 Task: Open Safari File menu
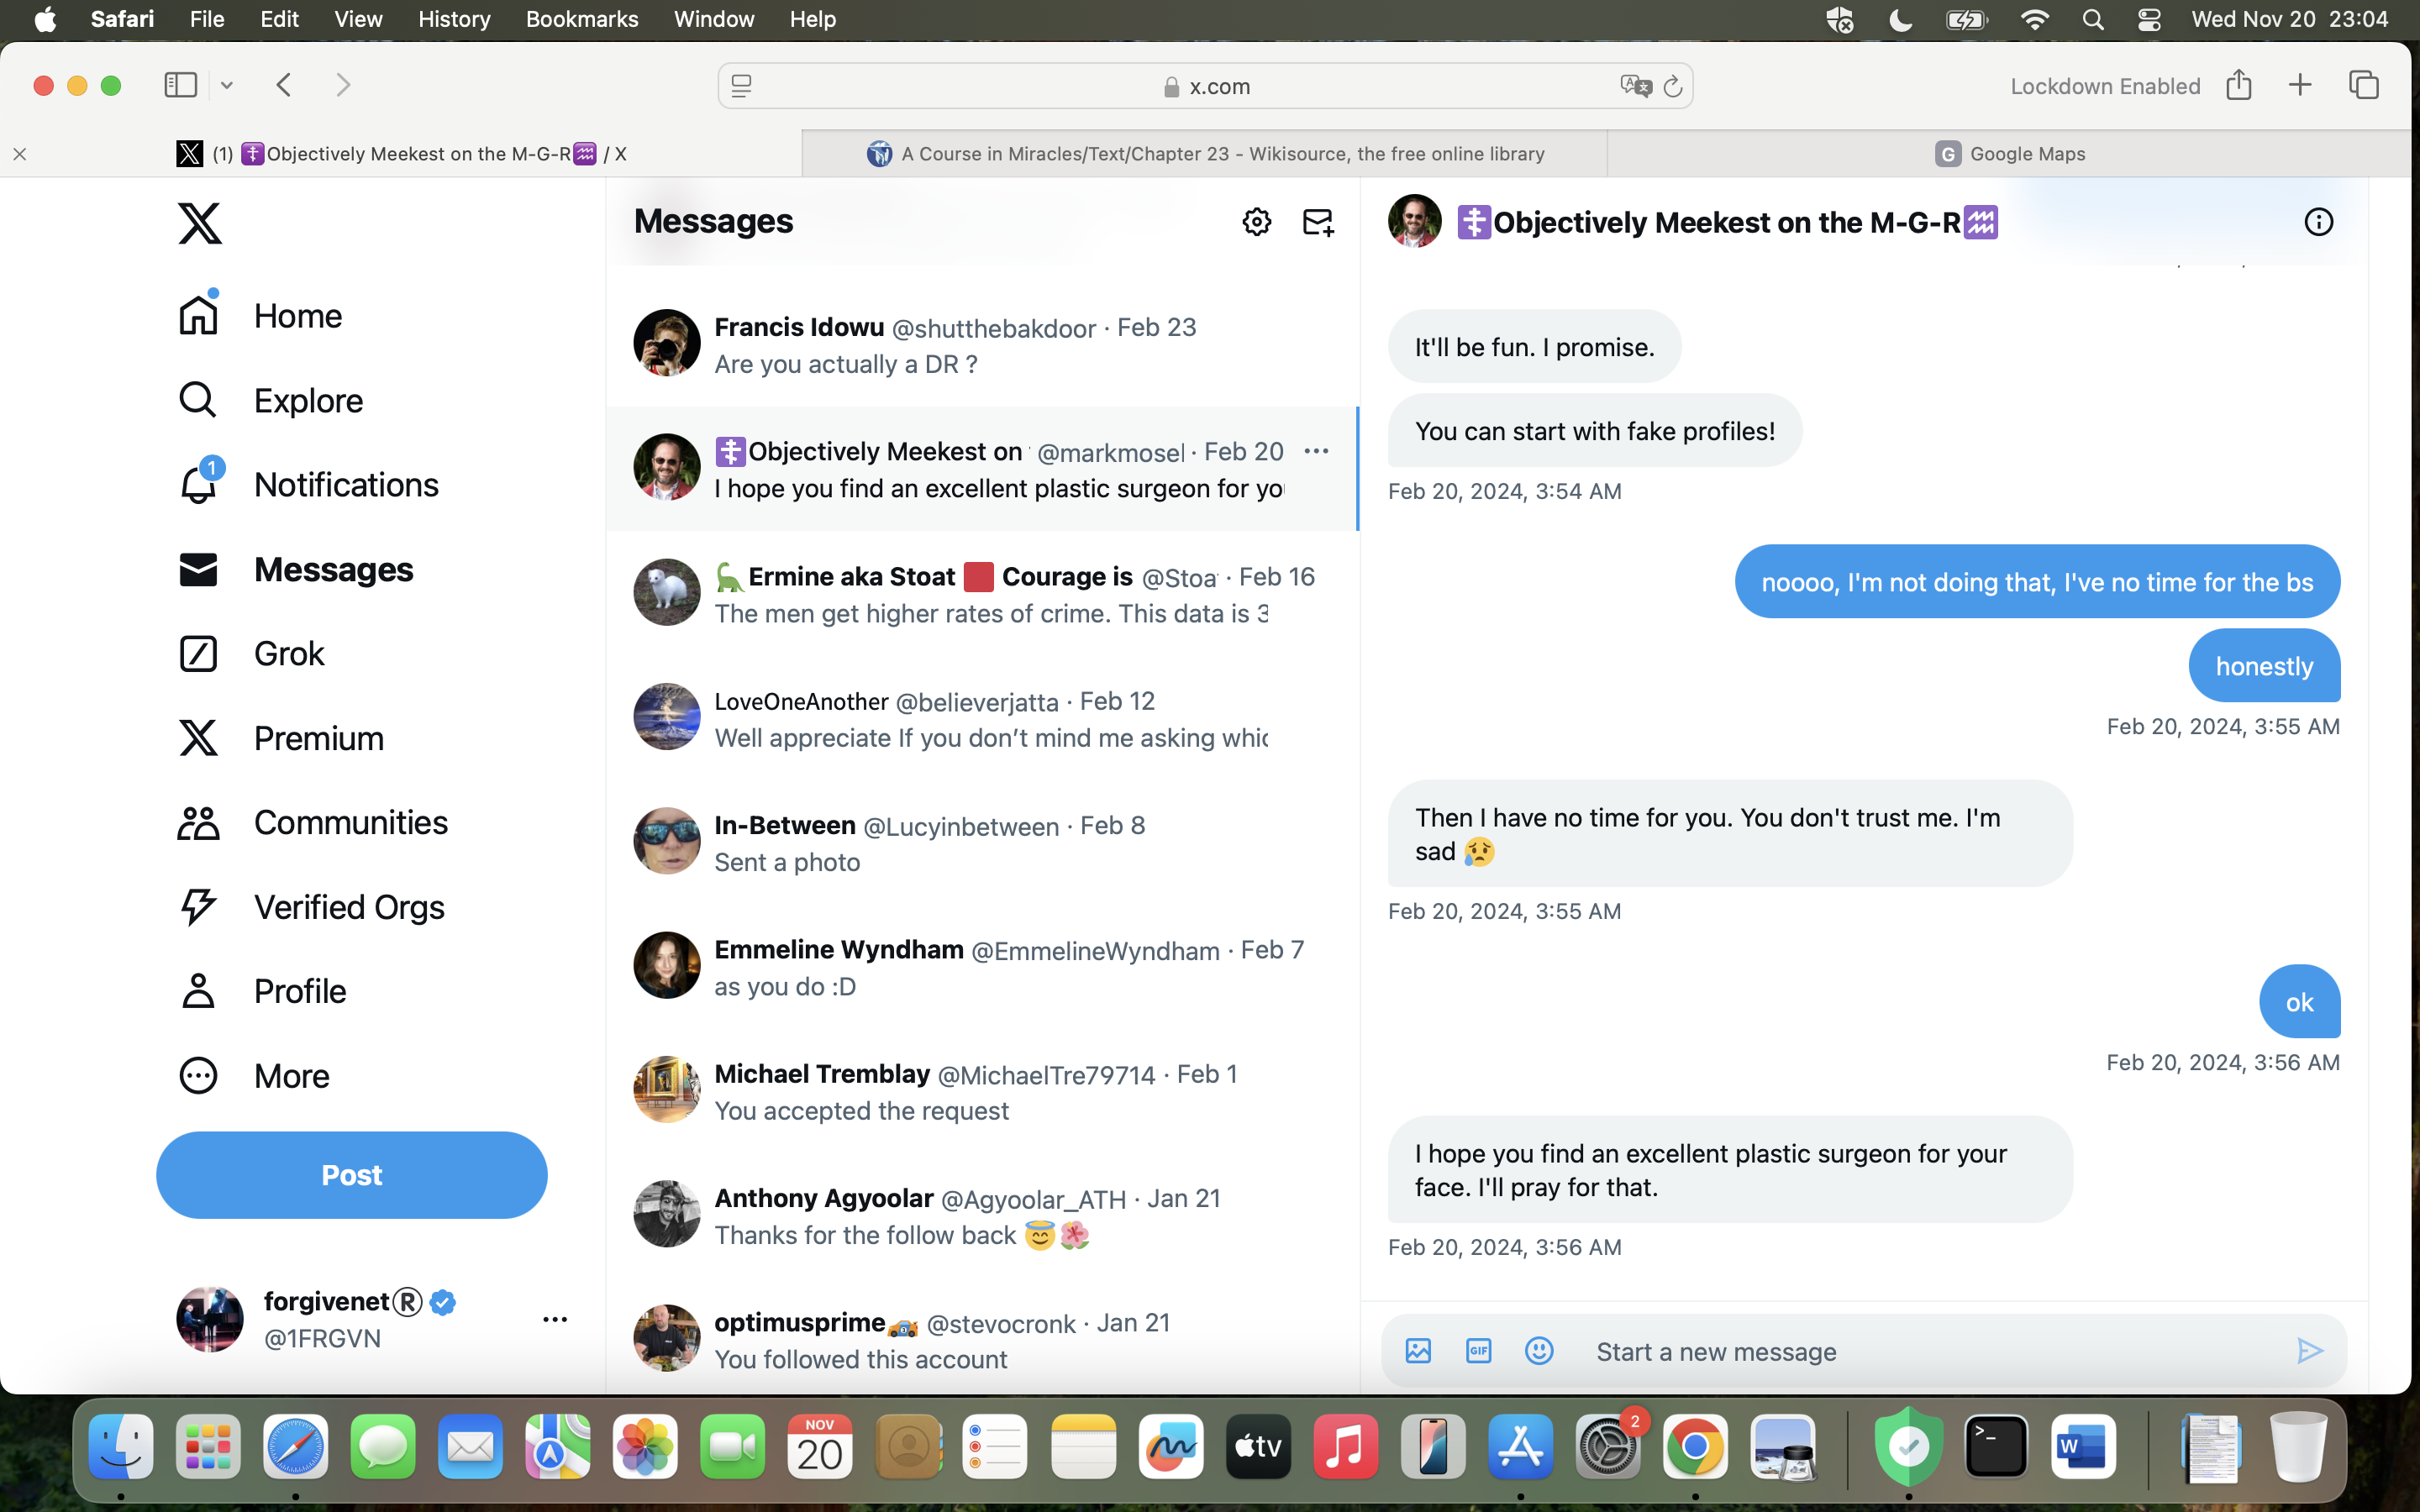207,19
